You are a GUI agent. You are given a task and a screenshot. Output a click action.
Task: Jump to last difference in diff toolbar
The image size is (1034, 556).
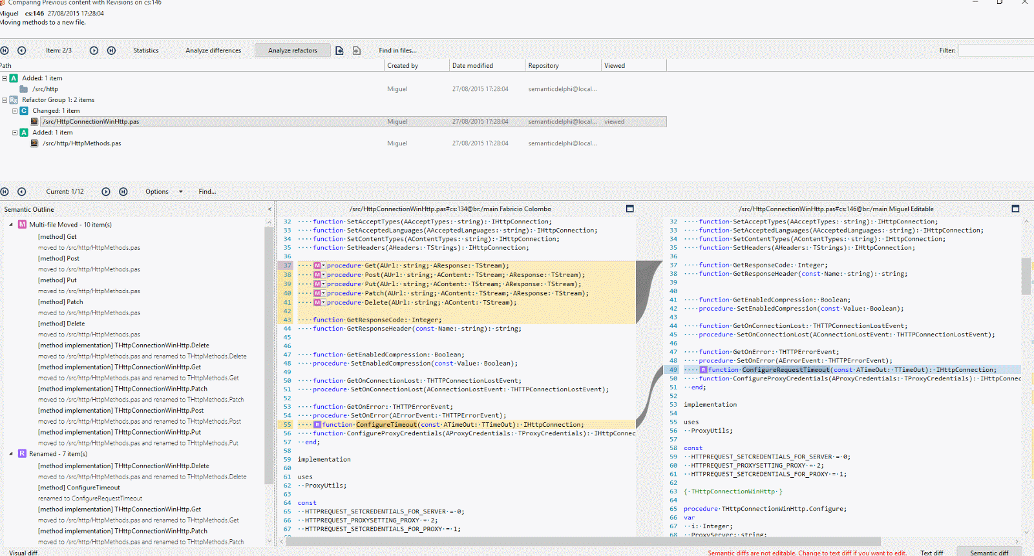123,192
